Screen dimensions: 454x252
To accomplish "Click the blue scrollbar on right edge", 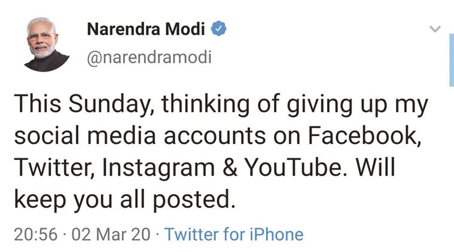I will point(451,60).
